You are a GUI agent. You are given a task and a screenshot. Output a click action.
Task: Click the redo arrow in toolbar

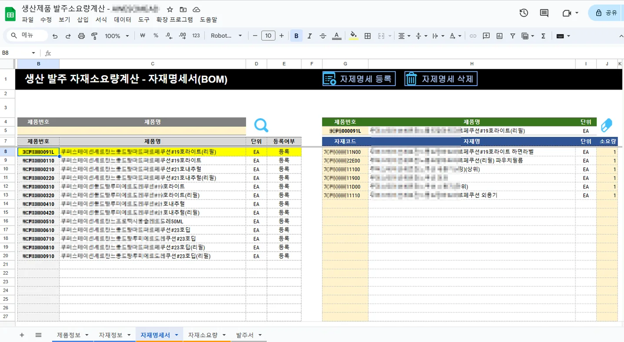[x=68, y=36]
